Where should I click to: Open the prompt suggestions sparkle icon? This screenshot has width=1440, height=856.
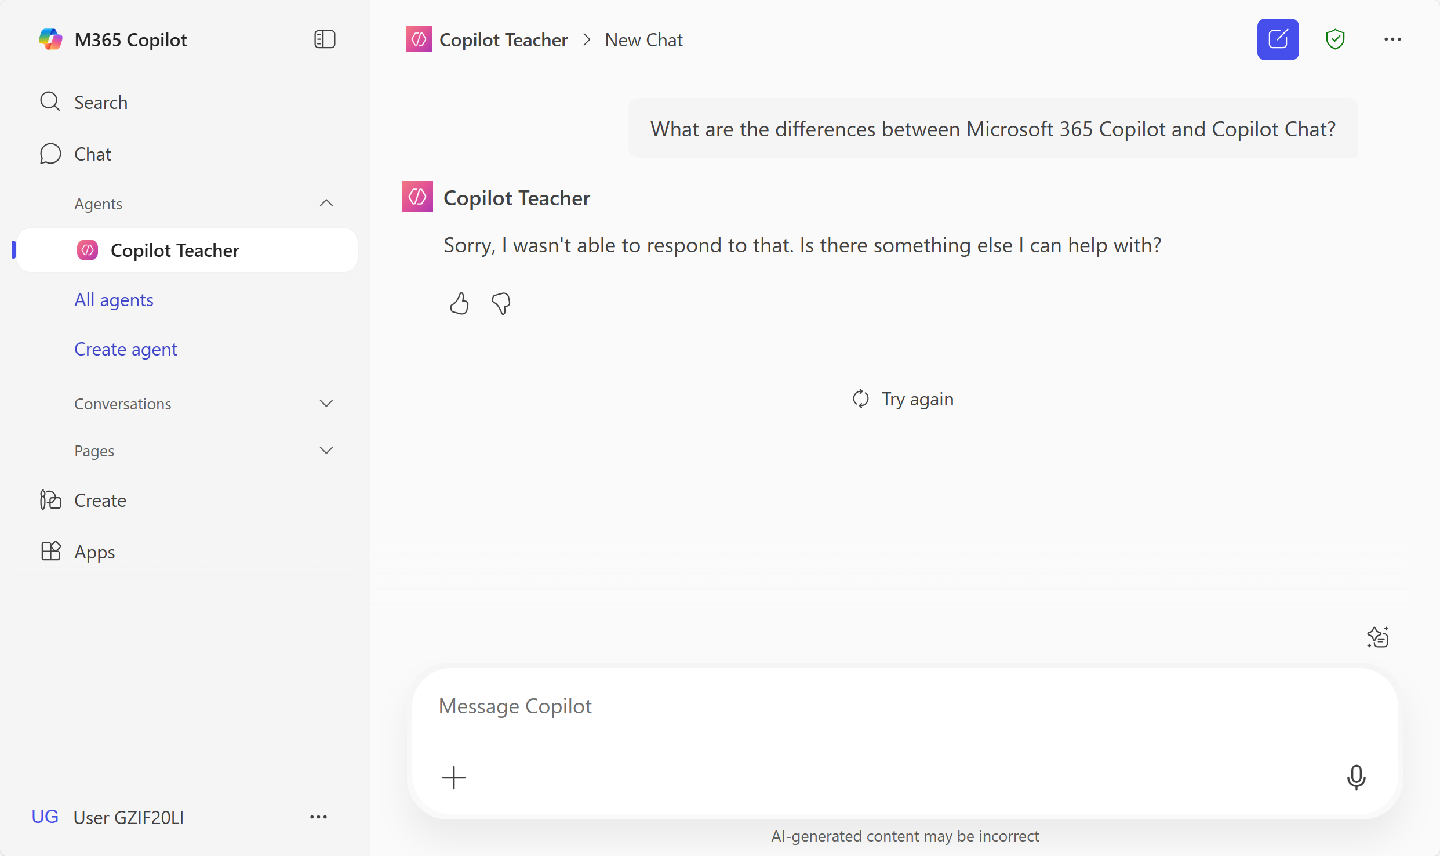click(1378, 637)
